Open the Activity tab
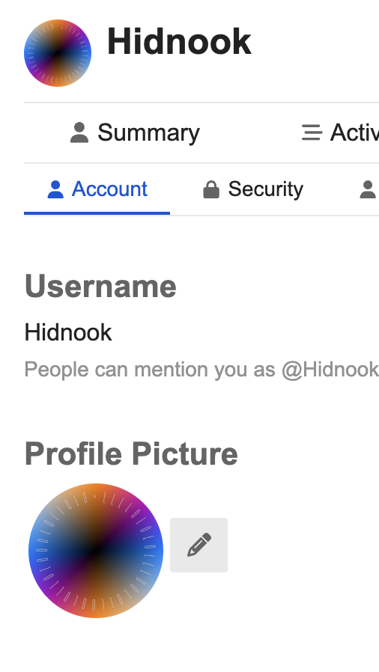Viewport: 379px width, 672px height. (x=340, y=132)
